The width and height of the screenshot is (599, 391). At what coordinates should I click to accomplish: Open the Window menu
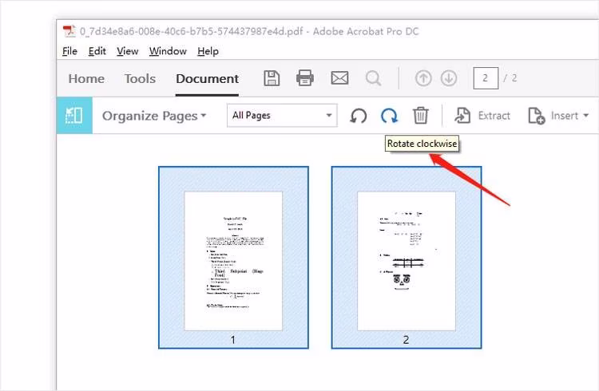[168, 51]
